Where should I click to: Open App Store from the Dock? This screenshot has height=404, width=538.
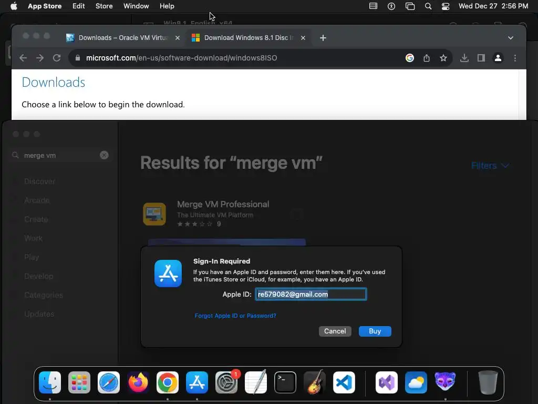coord(197,382)
